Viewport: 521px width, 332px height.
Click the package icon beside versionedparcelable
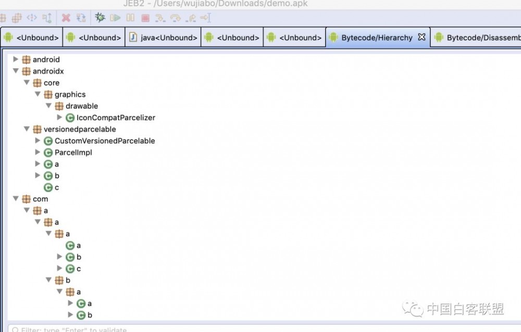(x=37, y=130)
